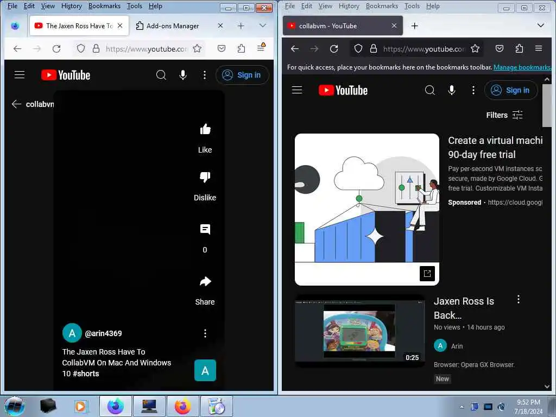Click URL field in left window
The height and width of the screenshot is (417, 556).
(146, 48)
